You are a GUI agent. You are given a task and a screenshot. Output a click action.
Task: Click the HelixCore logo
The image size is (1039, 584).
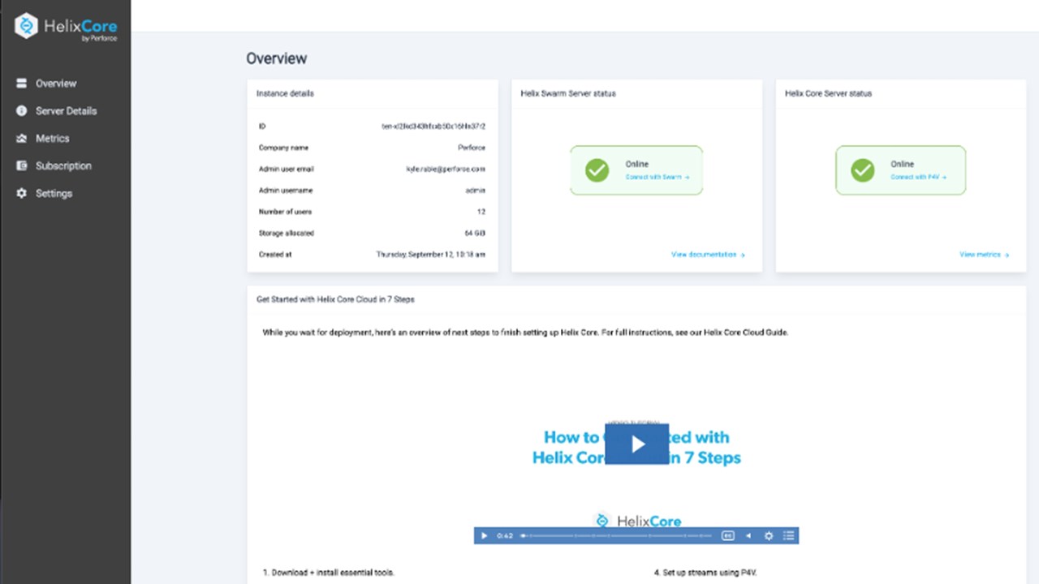[66, 27]
